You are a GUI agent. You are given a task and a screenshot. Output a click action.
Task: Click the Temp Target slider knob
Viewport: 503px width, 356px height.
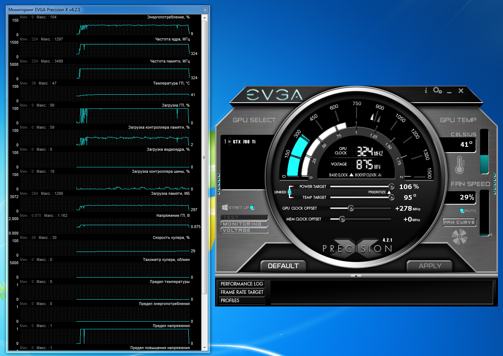[391, 197]
